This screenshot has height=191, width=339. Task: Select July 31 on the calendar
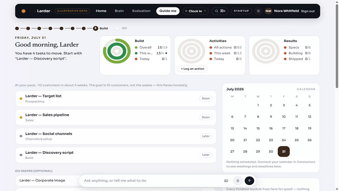[284, 152]
